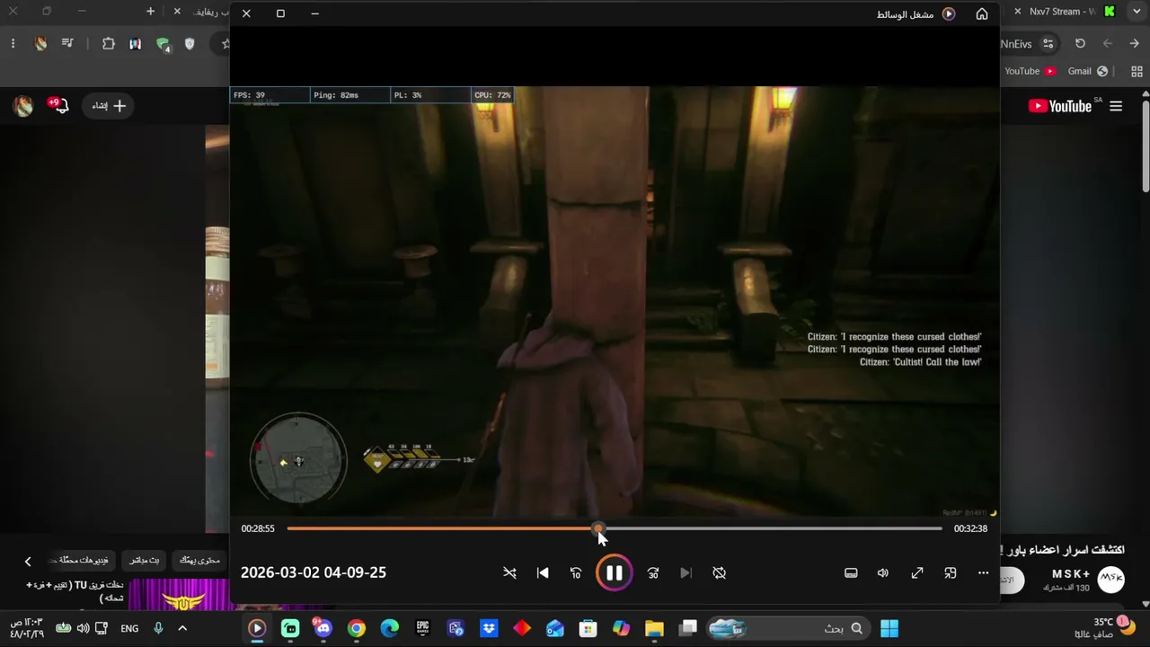The image size is (1150, 647).
Task: Open site information tune icon in address bar
Action: pyautogui.click(x=1048, y=43)
